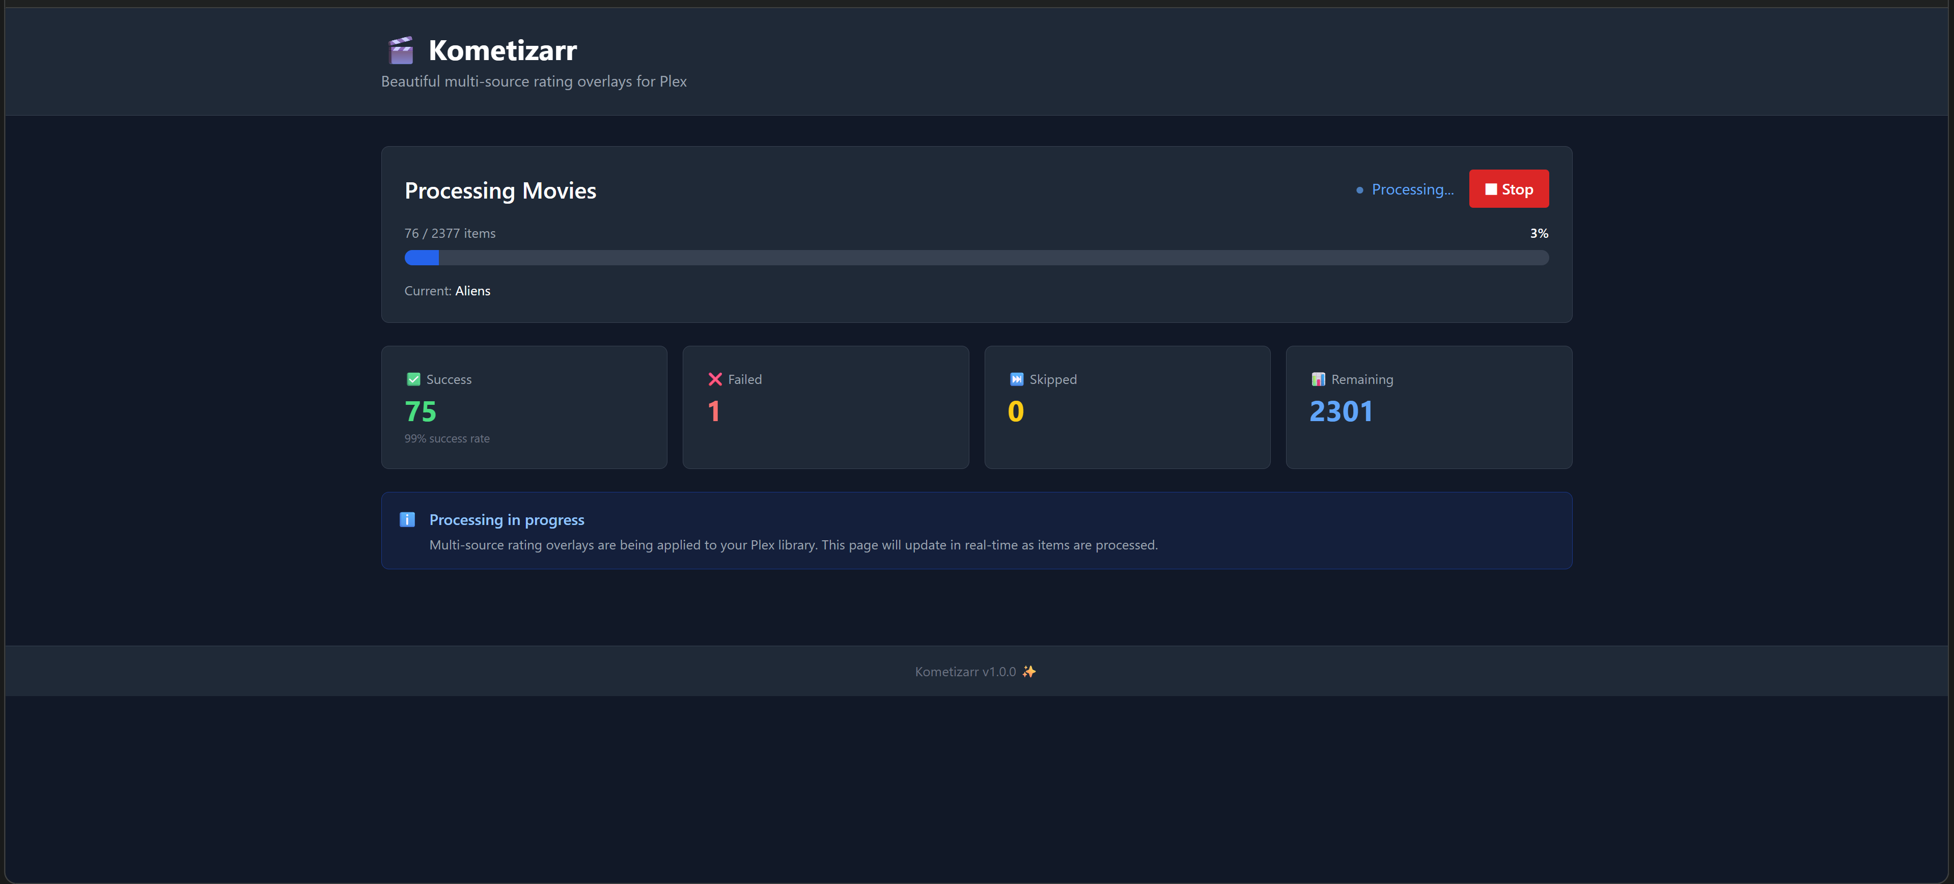This screenshot has height=884, width=1954.
Task: Select the current item name Aliens
Action: [x=472, y=291]
